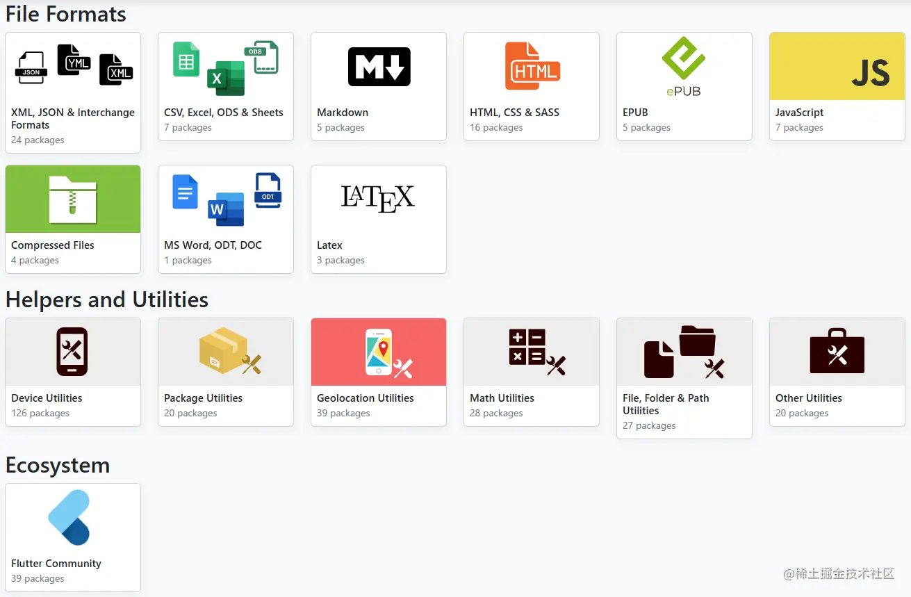Click the yellow JavaScript icon
Screen dimensions: 911x597
pyautogui.click(x=837, y=66)
